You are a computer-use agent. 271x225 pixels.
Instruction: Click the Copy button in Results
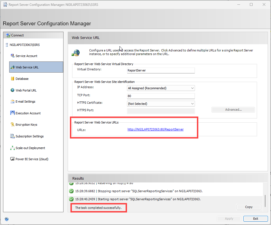[x=248, y=207]
